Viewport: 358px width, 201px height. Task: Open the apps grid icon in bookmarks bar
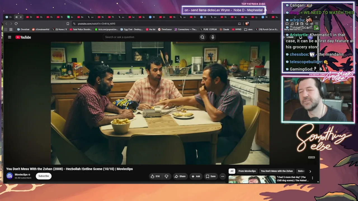pyautogui.click(x=11, y=29)
